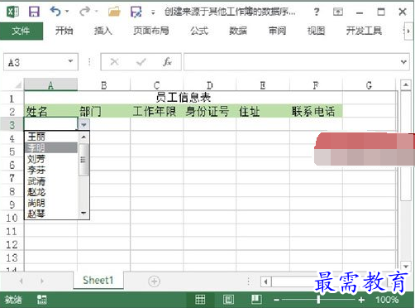Viewport: 415px width, 308px height.
Task: Select row 1 header
Action: [12, 99]
